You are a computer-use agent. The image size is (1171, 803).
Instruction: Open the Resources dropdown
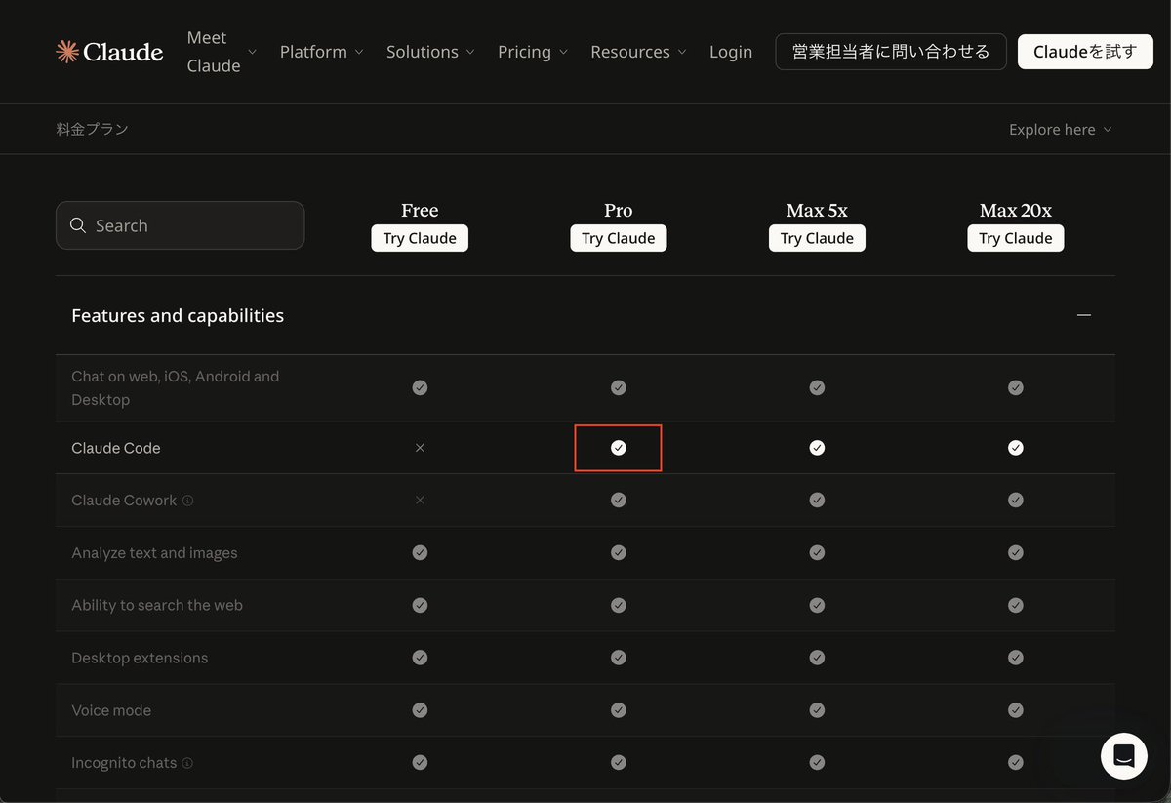point(638,52)
